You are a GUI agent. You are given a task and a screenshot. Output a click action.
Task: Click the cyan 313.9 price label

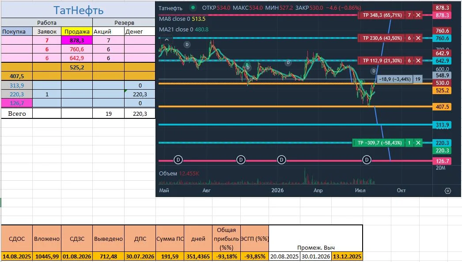[442, 125]
